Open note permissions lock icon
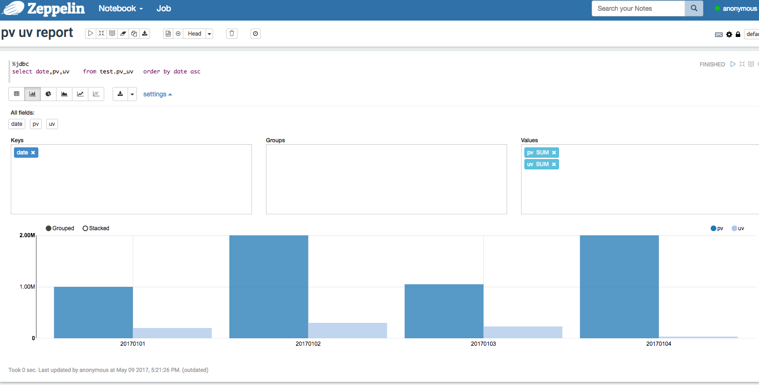The image size is (759, 386). click(x=738, y=35)
